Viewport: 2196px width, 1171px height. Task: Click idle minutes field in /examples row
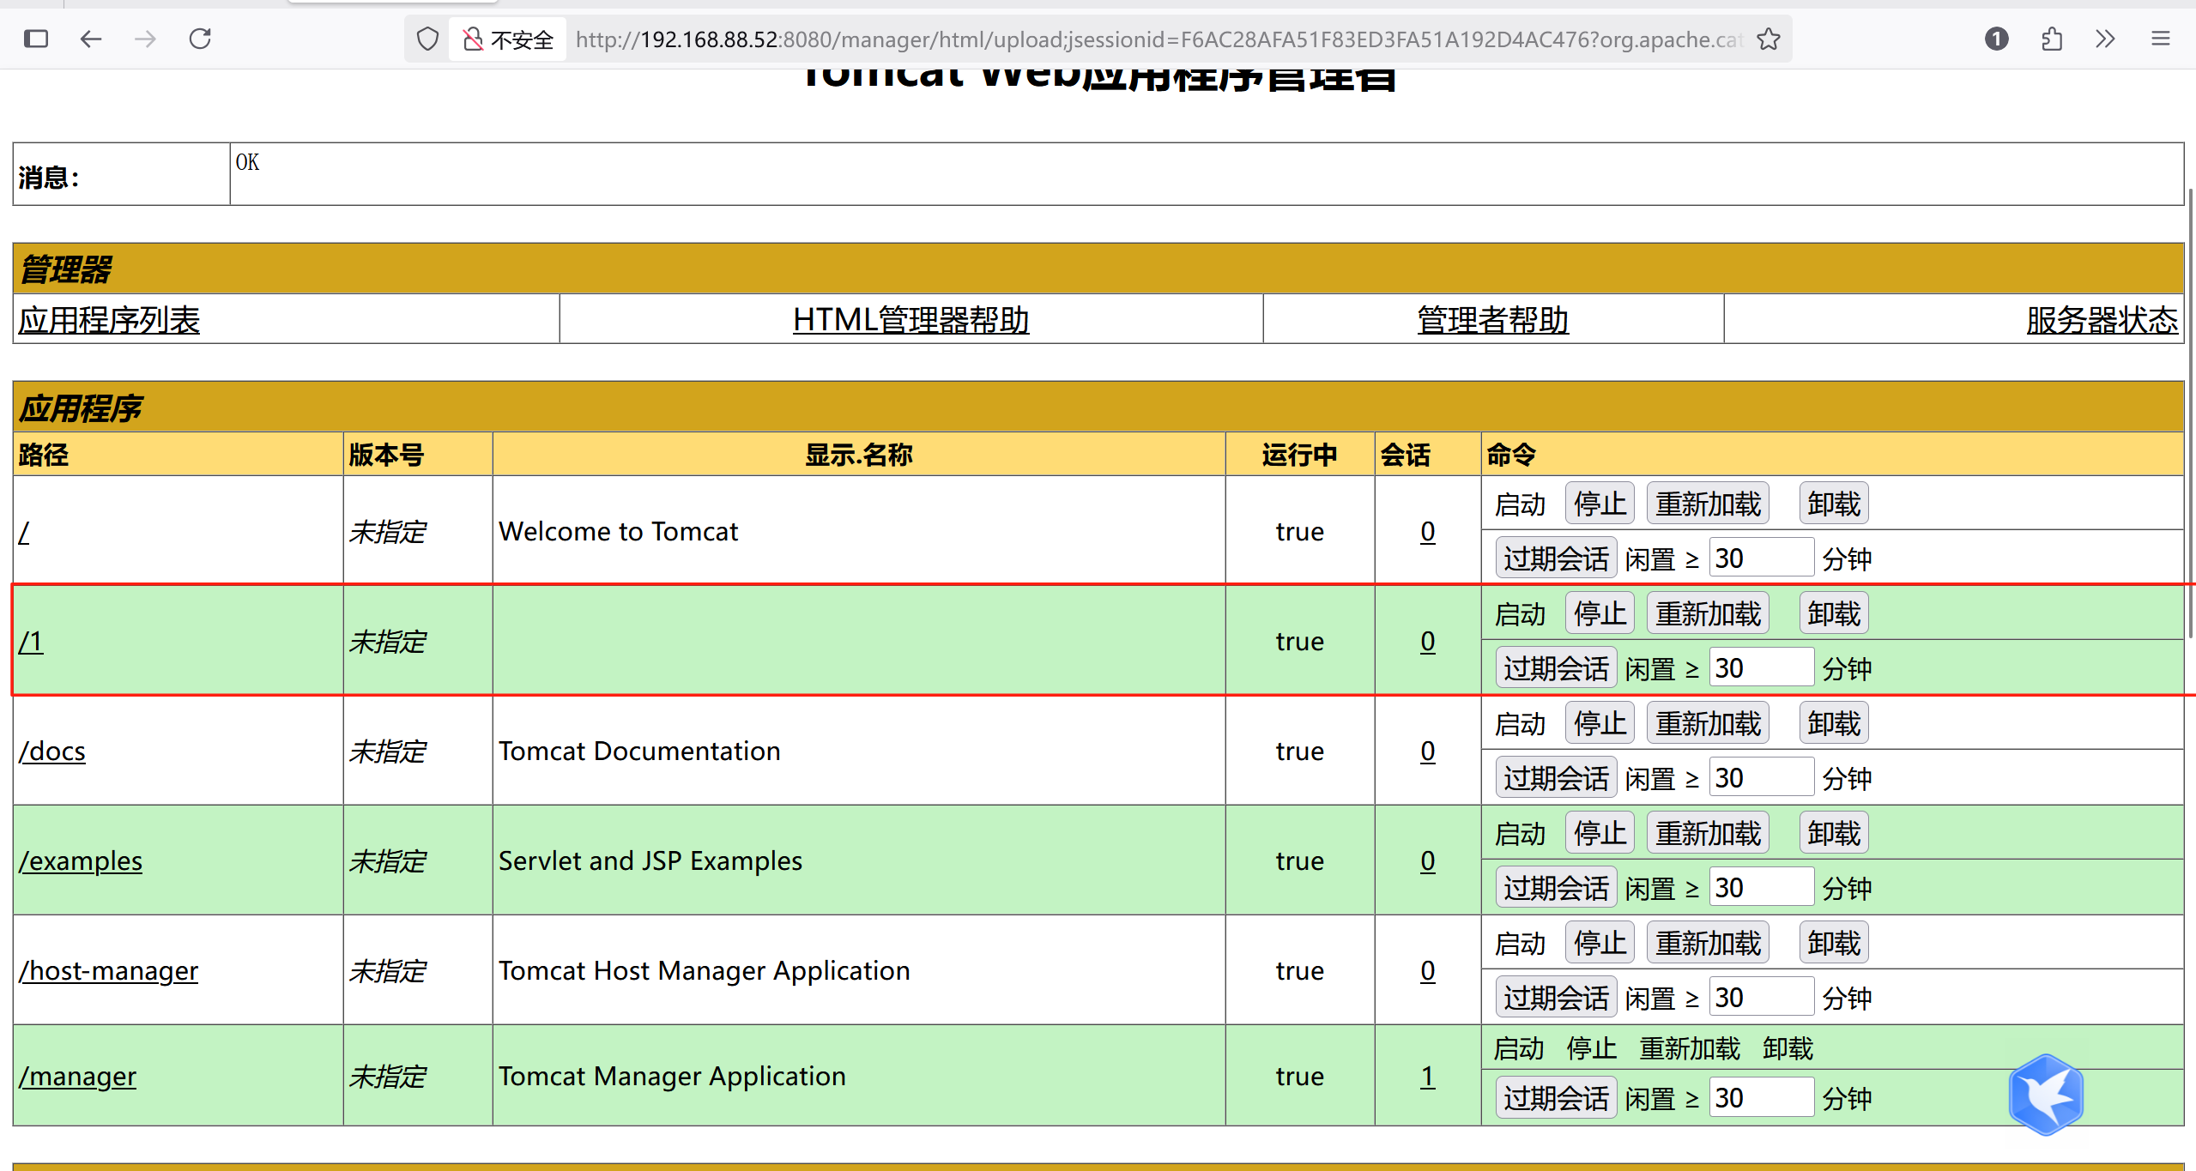click(1761, 888)
